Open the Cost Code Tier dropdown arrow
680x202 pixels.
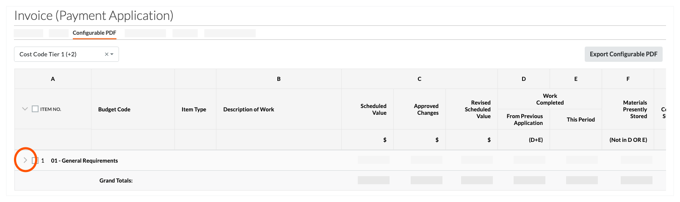[x=112, y=54]
